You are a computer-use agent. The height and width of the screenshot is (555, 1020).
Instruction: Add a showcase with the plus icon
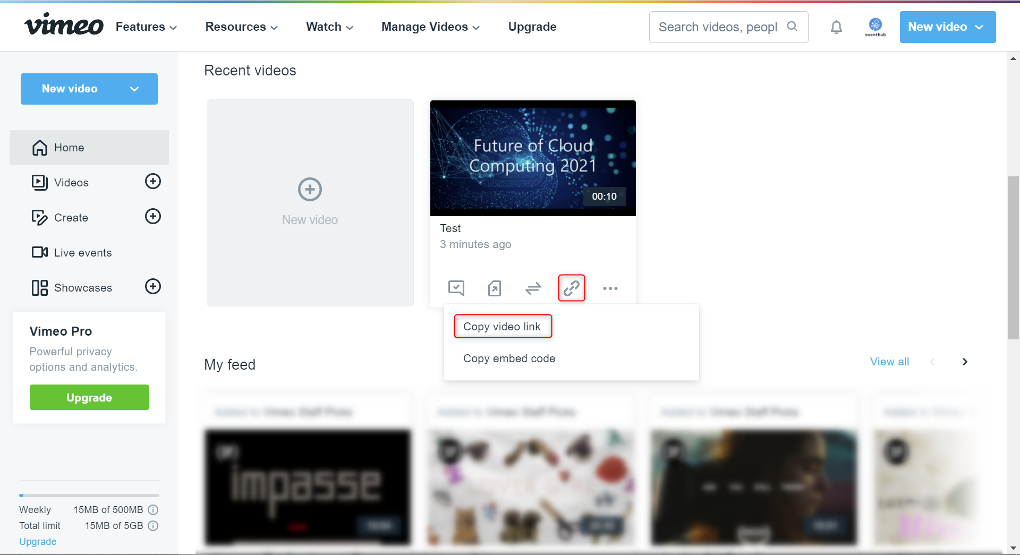[153, 287]
